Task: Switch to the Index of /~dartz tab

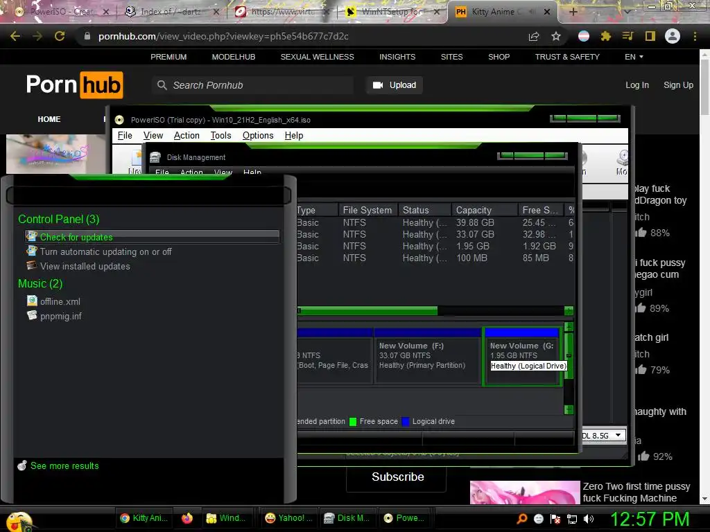Action: (171, 12)
